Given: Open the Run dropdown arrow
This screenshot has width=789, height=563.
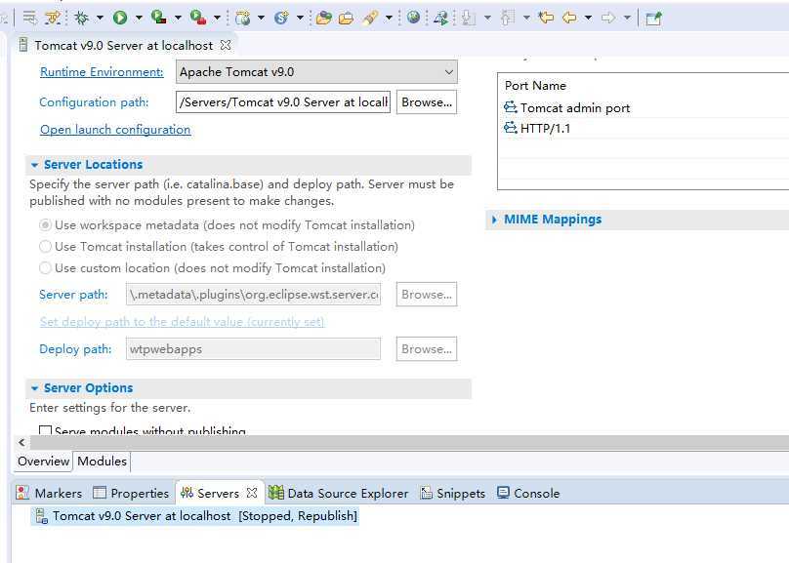Looking at the screenshot, I should point(139,19).
